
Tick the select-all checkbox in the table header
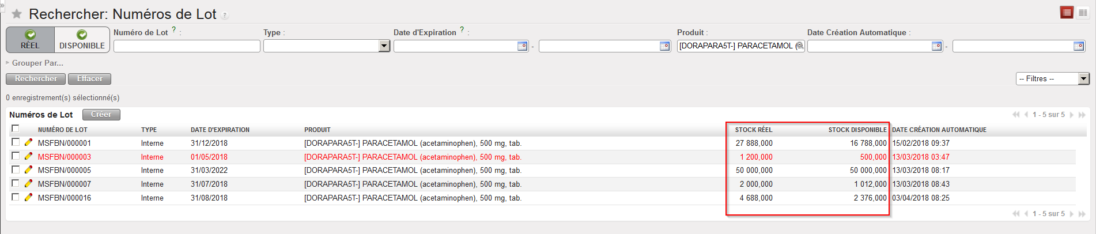16,129
